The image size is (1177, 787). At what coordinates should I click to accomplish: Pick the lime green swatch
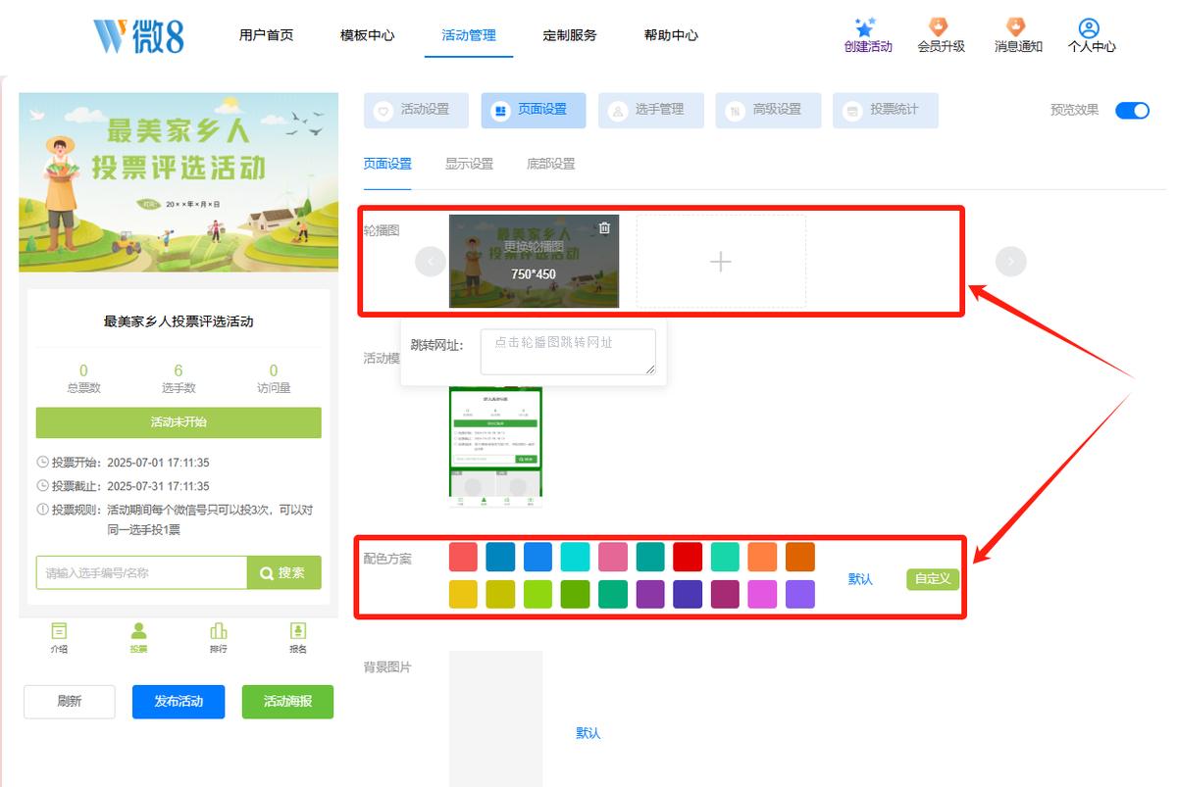537,594
